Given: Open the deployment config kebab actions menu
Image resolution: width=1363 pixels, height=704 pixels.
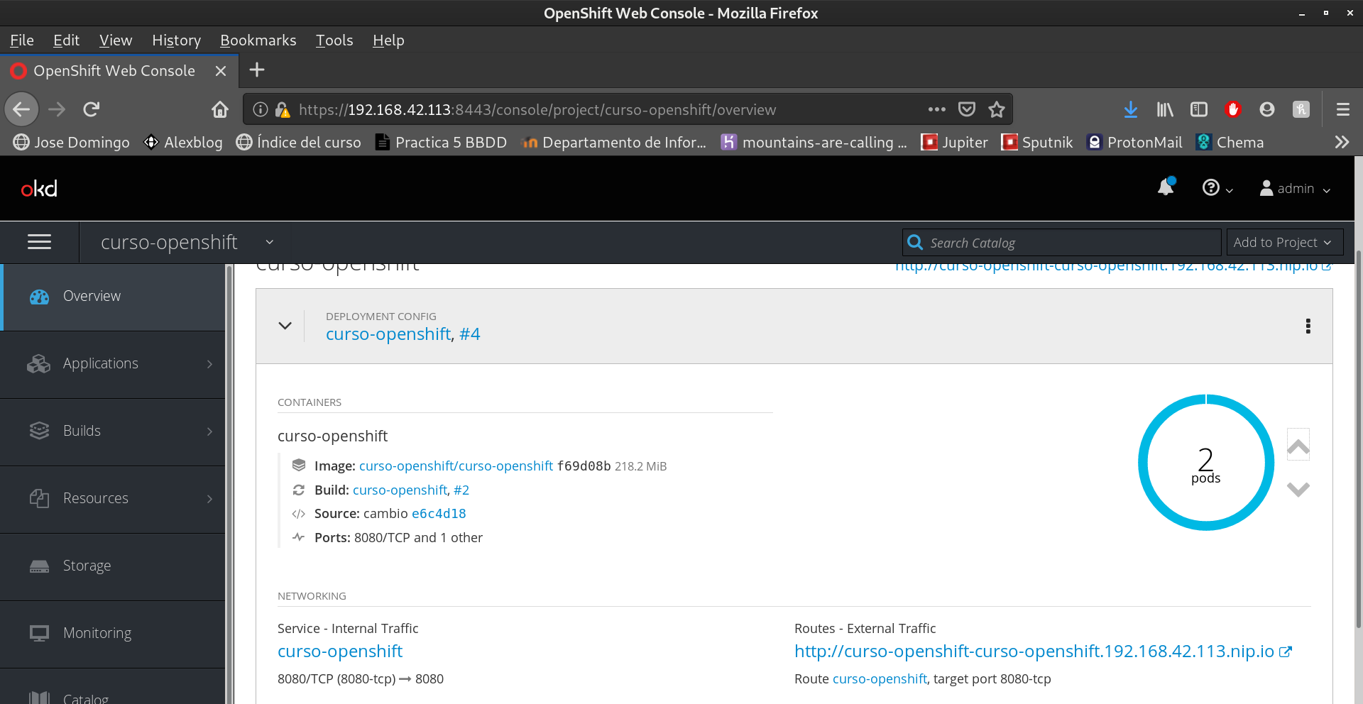Looking at the screenshot, I should [x=1308, y=326].
